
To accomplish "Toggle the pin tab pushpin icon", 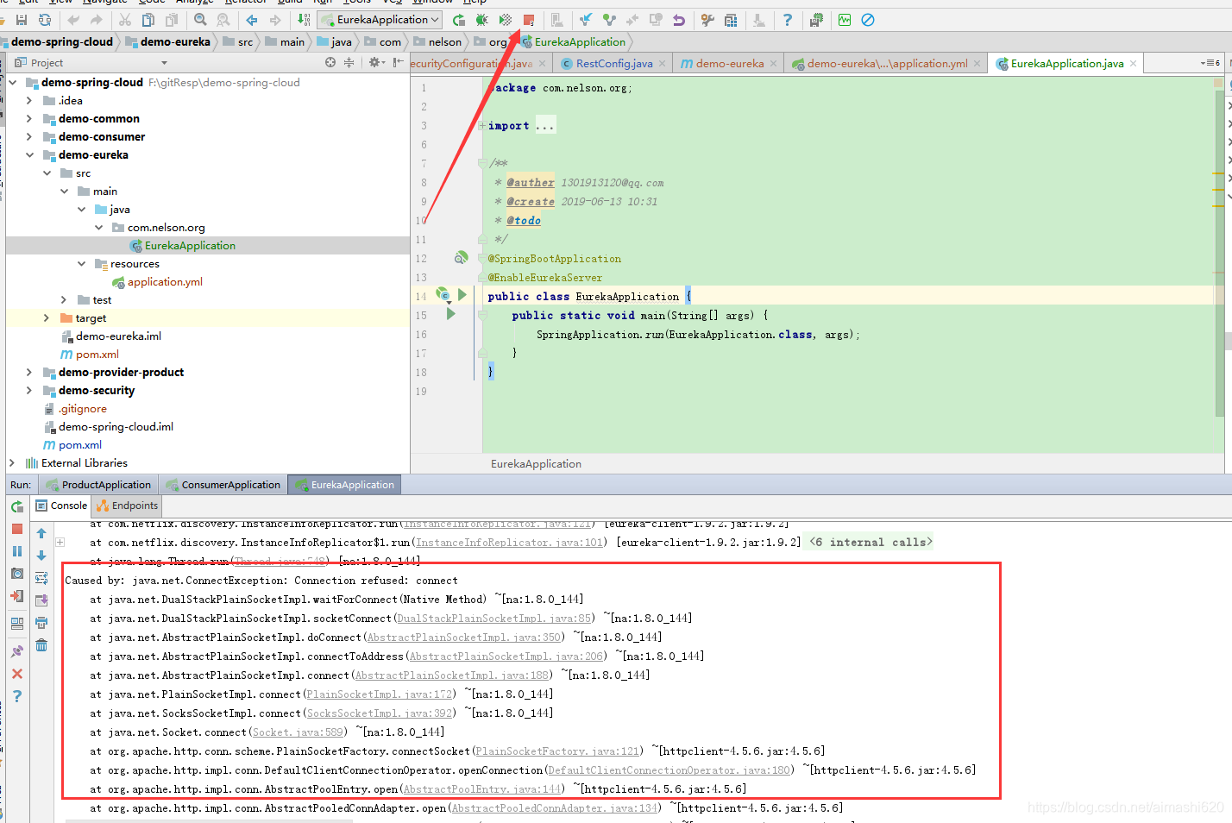I will (17, 651).
